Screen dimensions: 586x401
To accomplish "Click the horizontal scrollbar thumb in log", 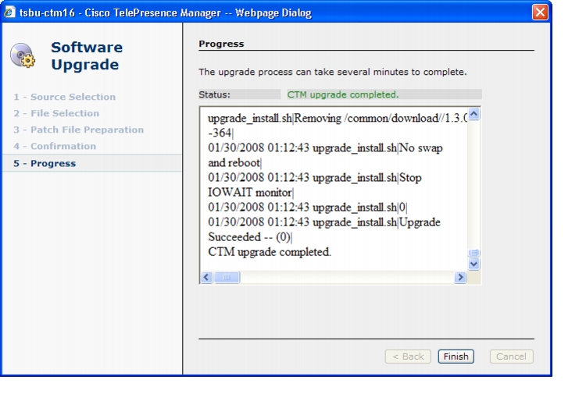I will pyautogui.click(x=227, y=277).
